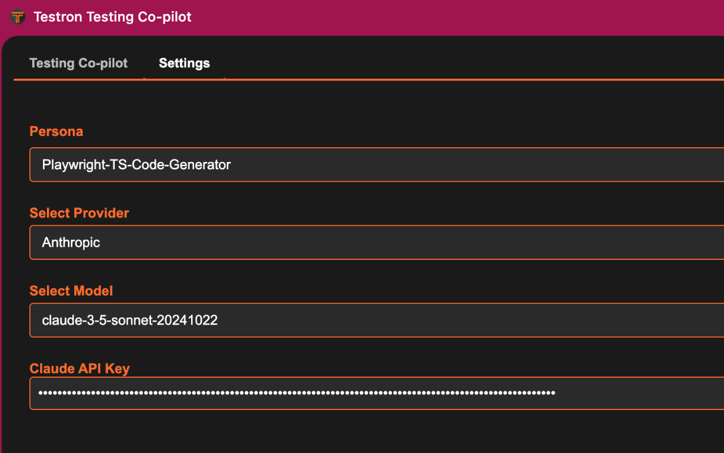This screenshot has height=453, width=724.
Task: Click the Testron Testing Co-pilot title
Action: click(x=113, y=17)
